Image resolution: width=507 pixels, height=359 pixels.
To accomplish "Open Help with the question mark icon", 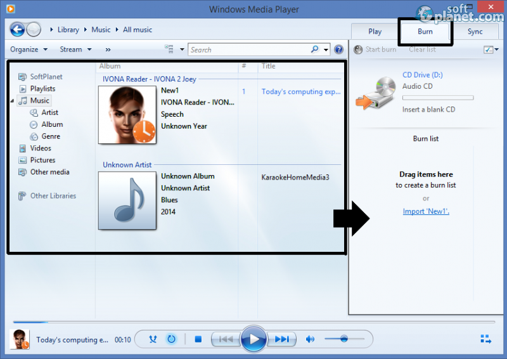I will pyautogui.click(x=338, y=49).
